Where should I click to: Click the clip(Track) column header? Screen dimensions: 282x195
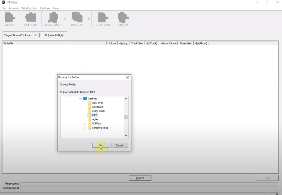point(152,43)
